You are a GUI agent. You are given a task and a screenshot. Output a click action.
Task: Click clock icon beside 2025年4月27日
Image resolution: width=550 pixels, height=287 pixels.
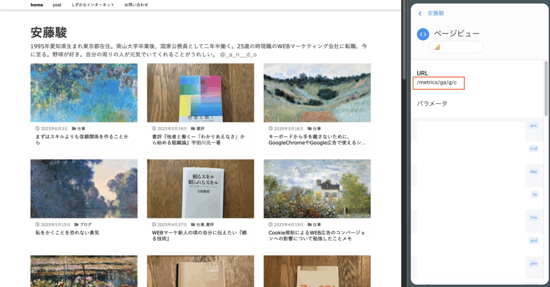click(154, 225)
